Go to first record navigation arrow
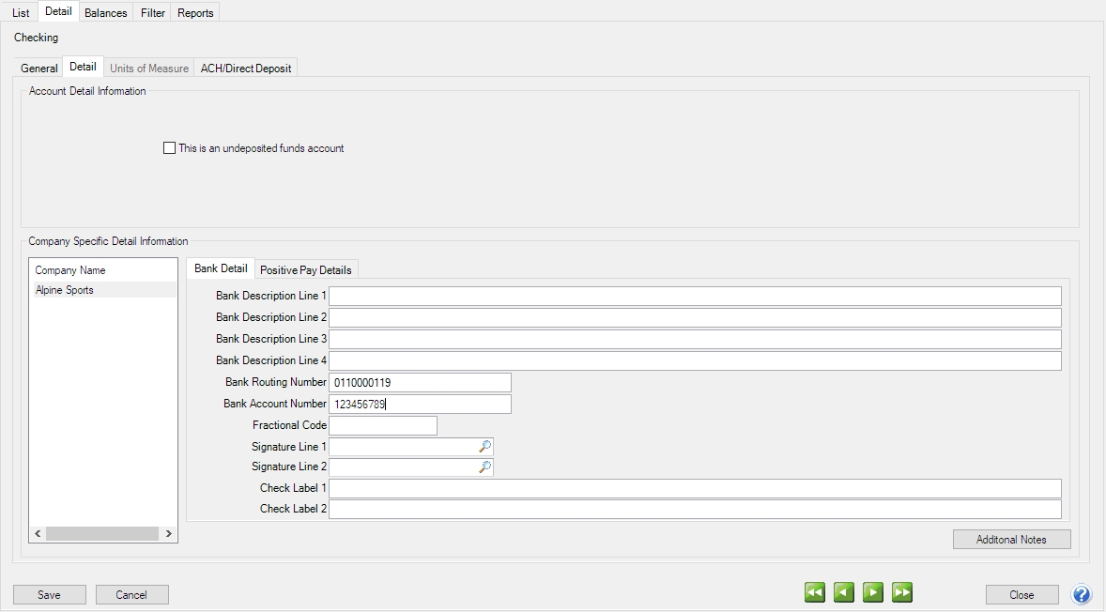 (815, 592)
